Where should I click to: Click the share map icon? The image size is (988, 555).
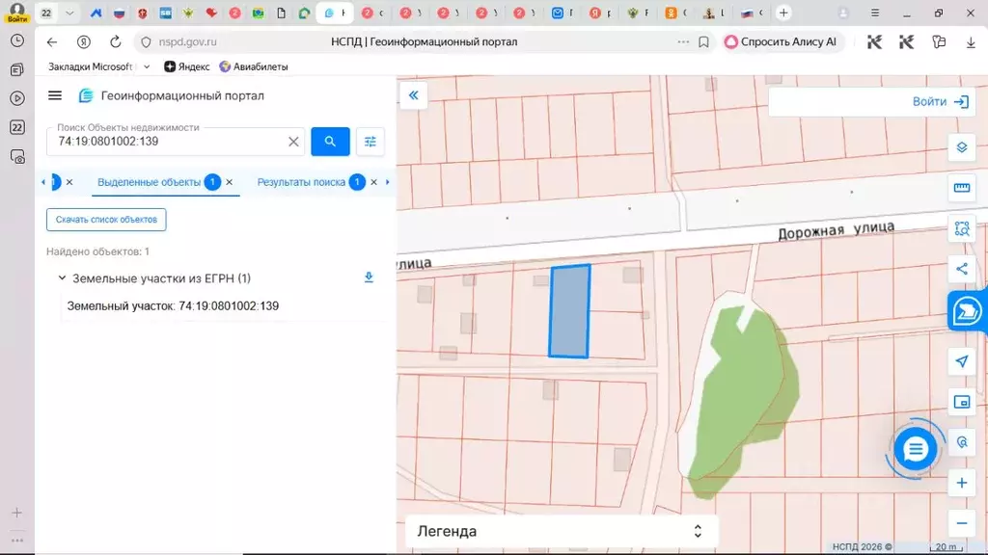961,269
